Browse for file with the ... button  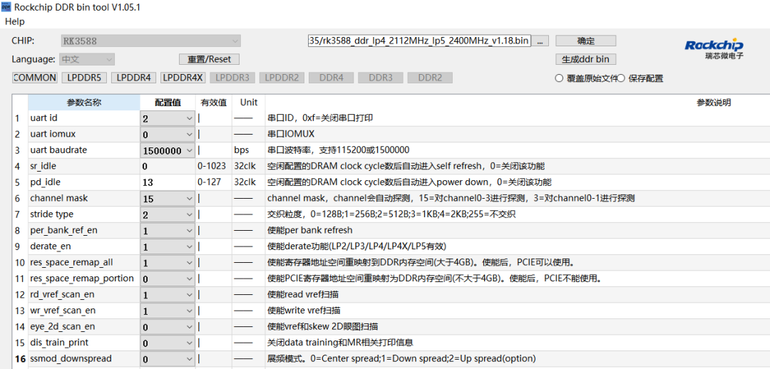pos(540,41)
